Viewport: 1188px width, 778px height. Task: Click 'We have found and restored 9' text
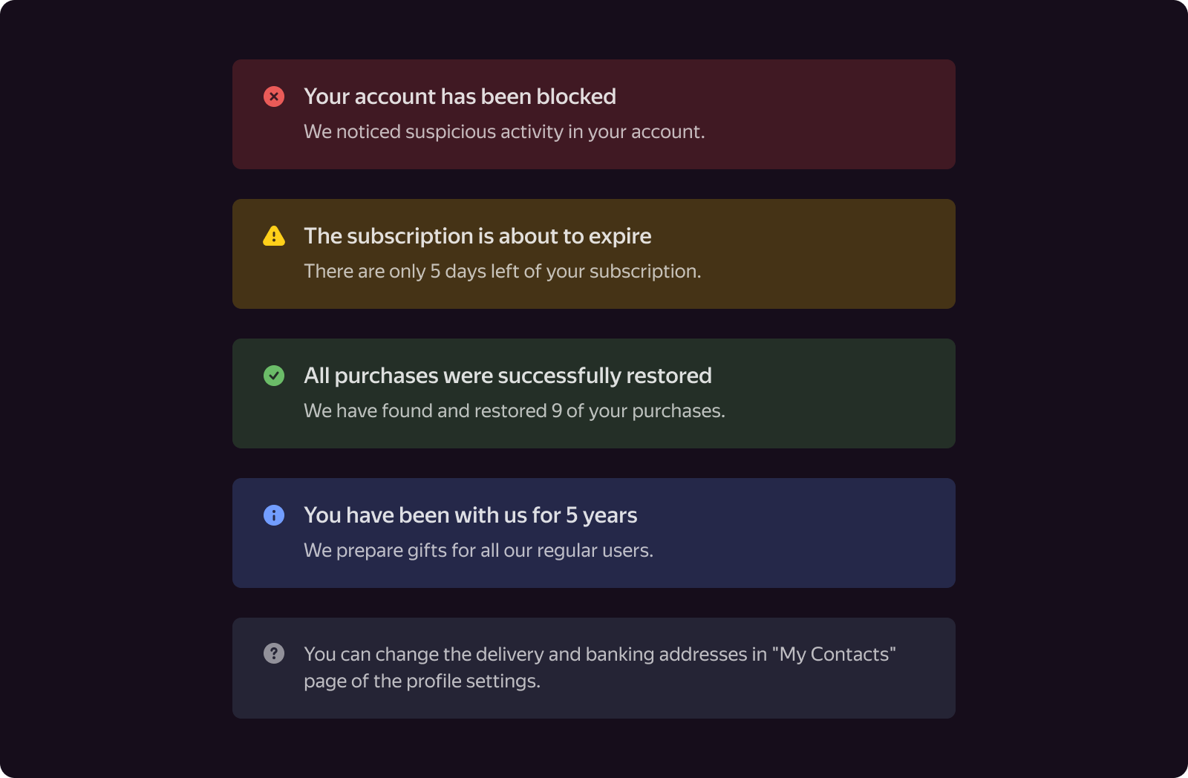pyautogui.click(x=515, y=411)
